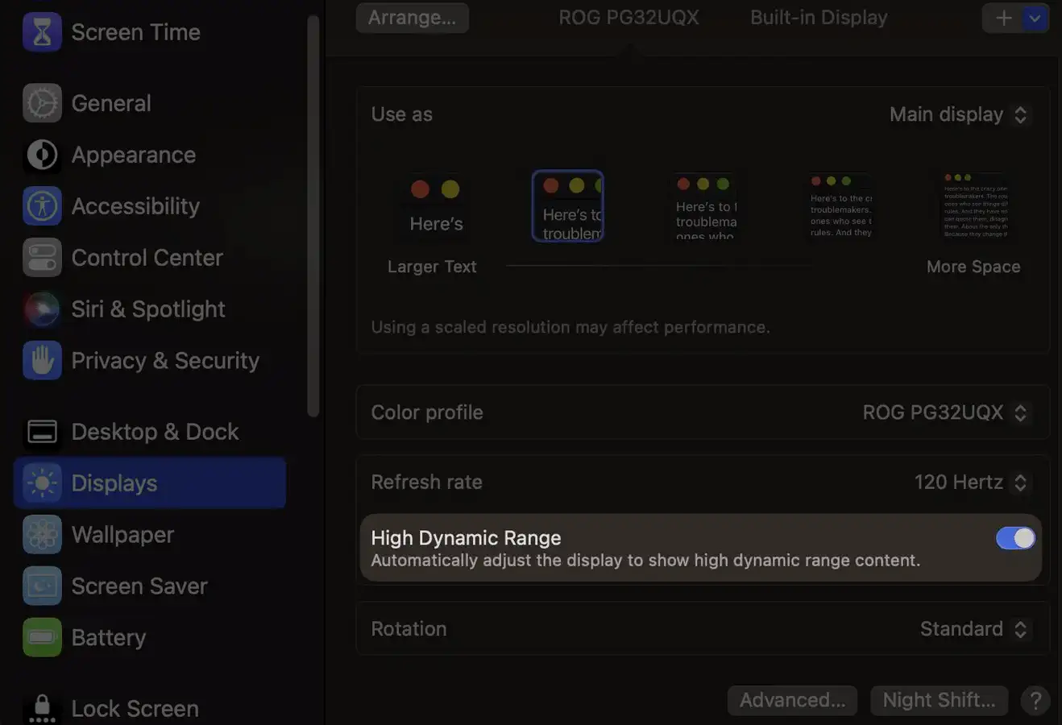Click the General gear icon
The image size is (1062, 725).
pyautogui.click(x=42, y=103)
